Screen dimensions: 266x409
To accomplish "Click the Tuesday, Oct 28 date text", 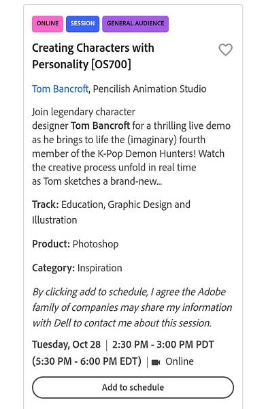I will coord(67,344).
